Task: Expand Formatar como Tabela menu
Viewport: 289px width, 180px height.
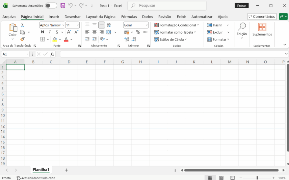Action: coord(175,32)
